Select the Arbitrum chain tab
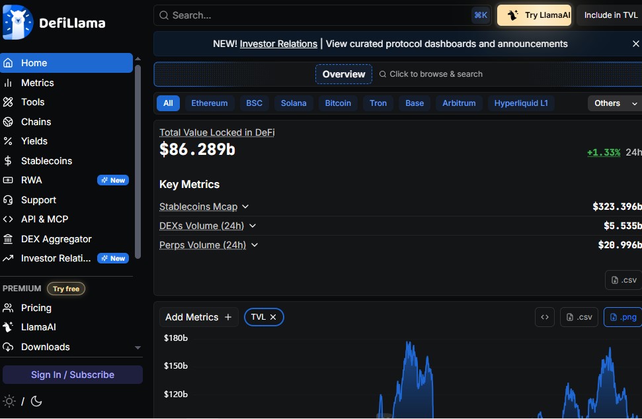The height and width of the screenshot is (419, 642). [x=459, y=103]
